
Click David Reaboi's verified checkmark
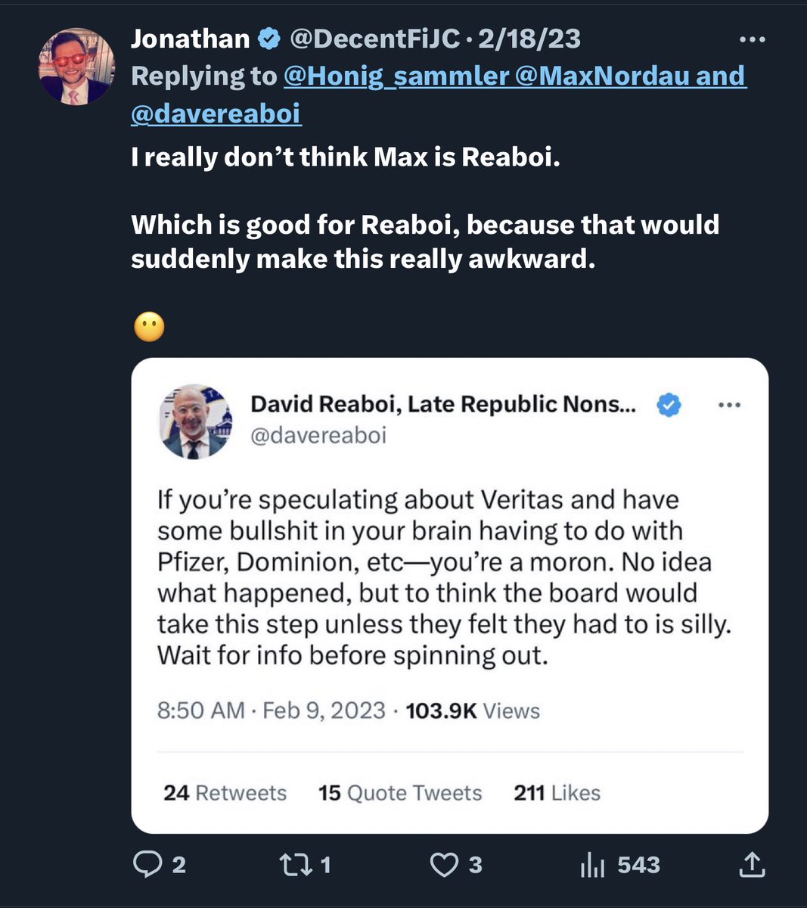coord(668,406)
